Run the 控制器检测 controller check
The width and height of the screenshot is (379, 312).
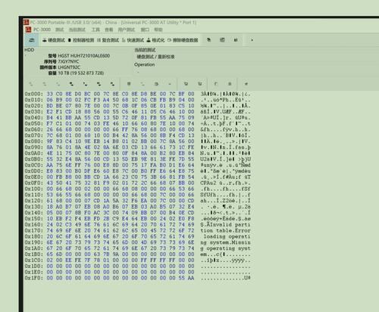(x=81, y=40)
